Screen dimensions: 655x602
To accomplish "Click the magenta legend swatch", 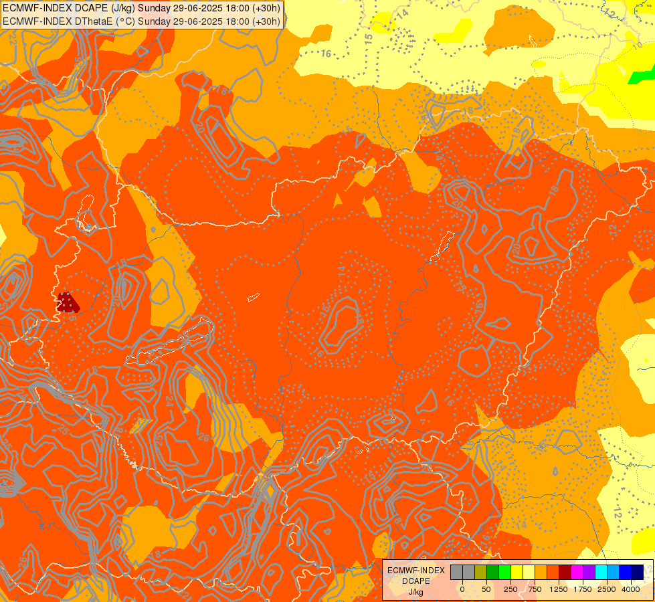I will coord(577,572).
